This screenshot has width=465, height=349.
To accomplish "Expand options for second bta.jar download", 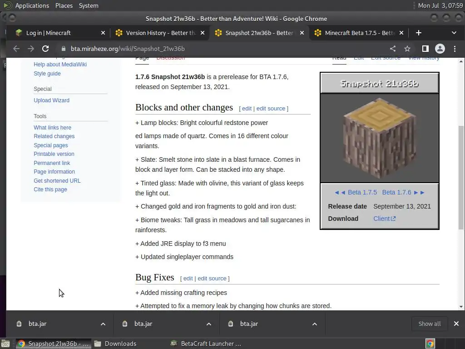I will pyautogui.click(x=209, y=324).
